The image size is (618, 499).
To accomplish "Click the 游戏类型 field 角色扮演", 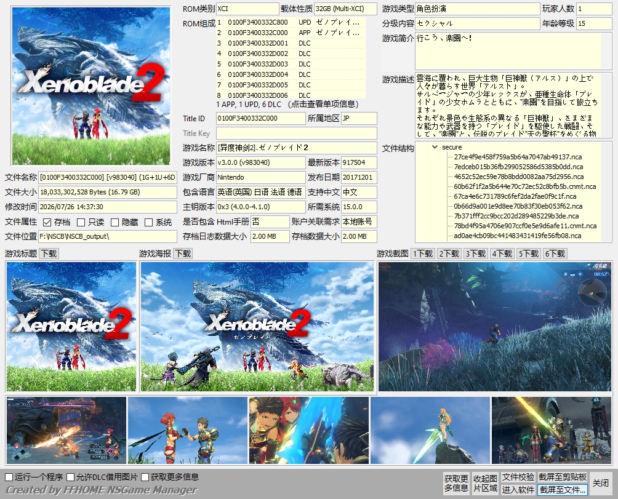I will coord(477,9).
